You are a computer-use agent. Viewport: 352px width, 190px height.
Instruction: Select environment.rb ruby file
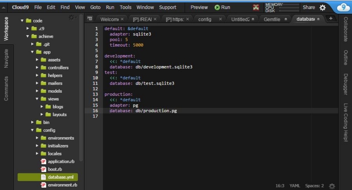pos(59,185)
